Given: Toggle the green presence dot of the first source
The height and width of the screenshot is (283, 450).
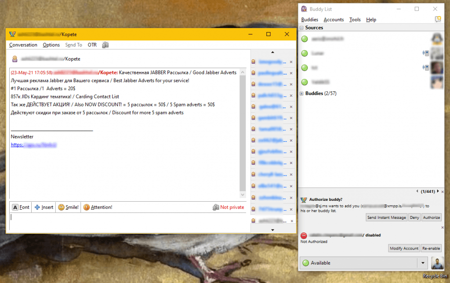Looking at the screenshot, I should coord(305,39).
